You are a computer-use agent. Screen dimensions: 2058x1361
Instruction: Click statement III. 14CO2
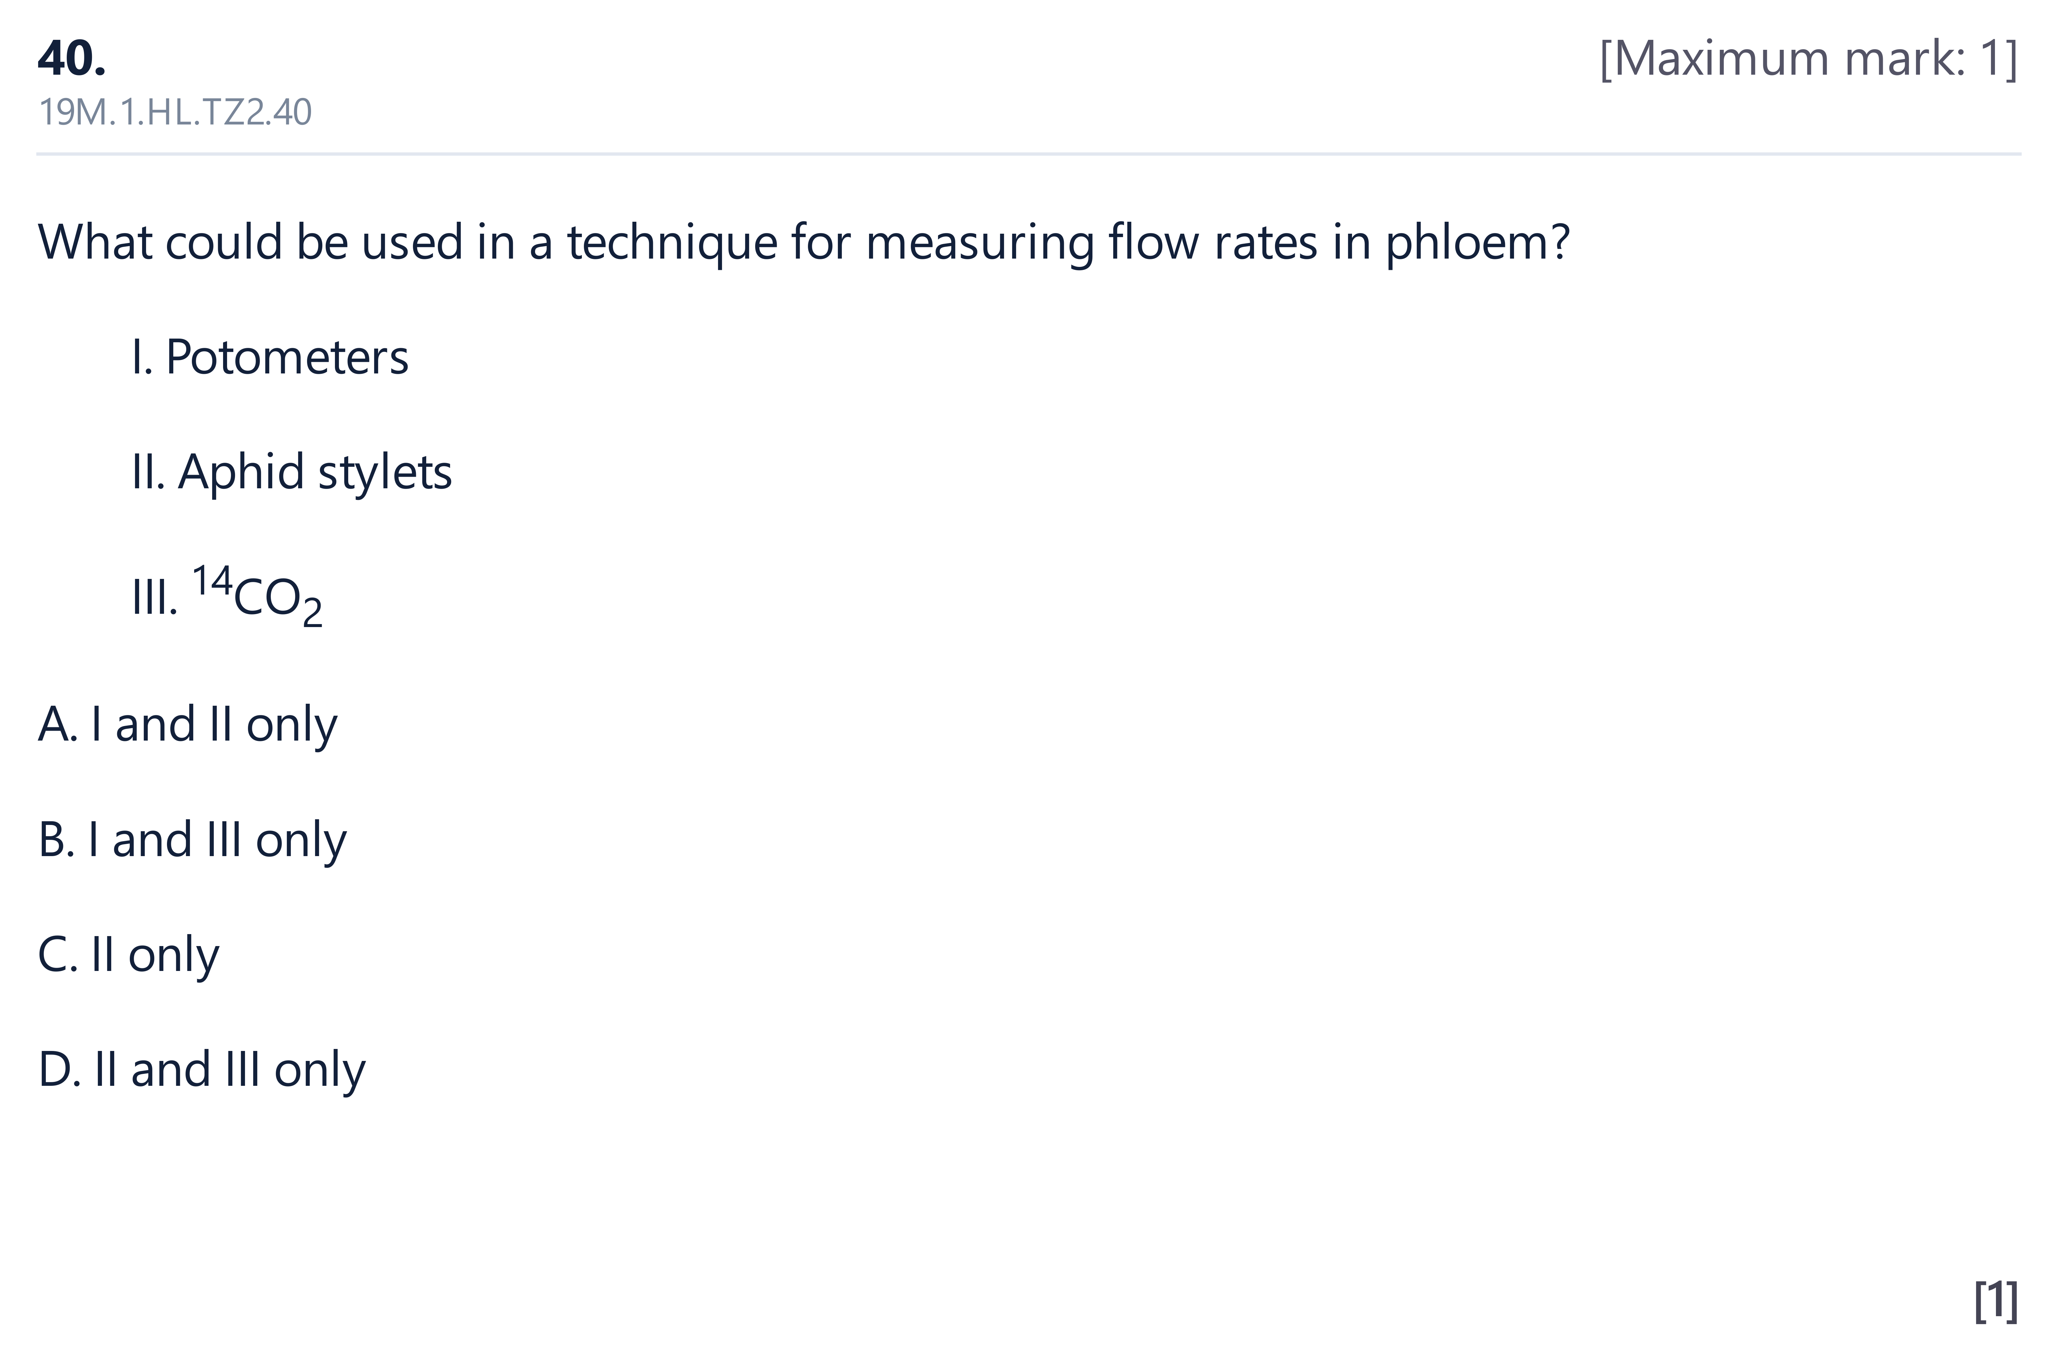tap(227, 596)
